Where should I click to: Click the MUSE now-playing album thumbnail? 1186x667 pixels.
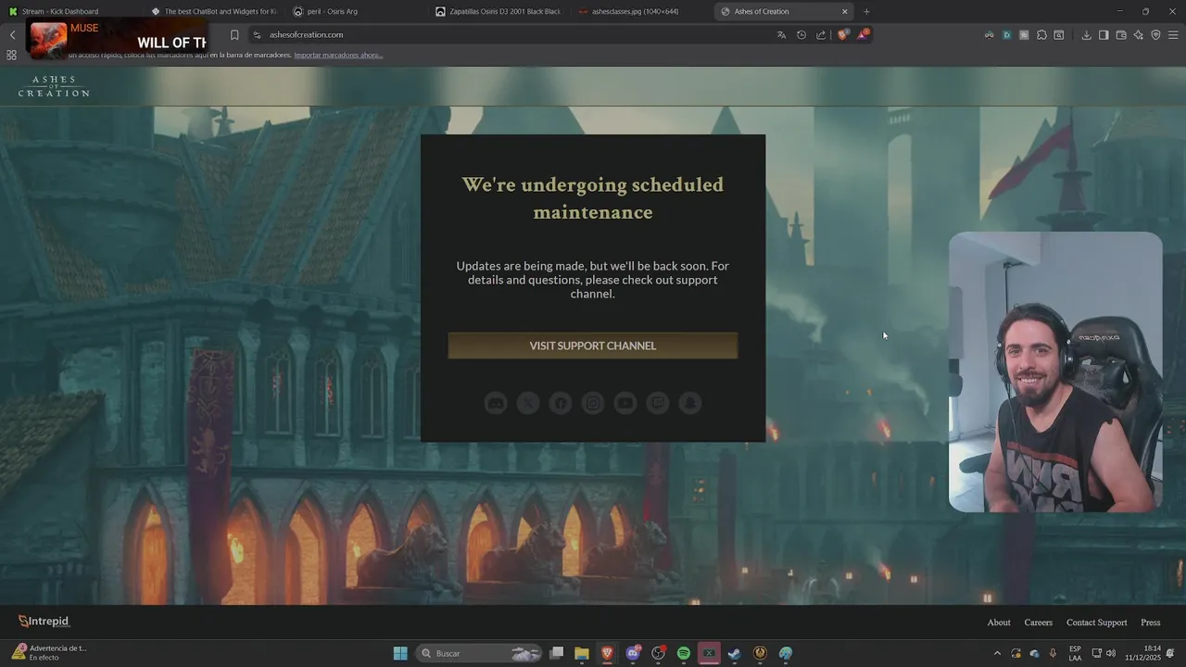point(48,40)
